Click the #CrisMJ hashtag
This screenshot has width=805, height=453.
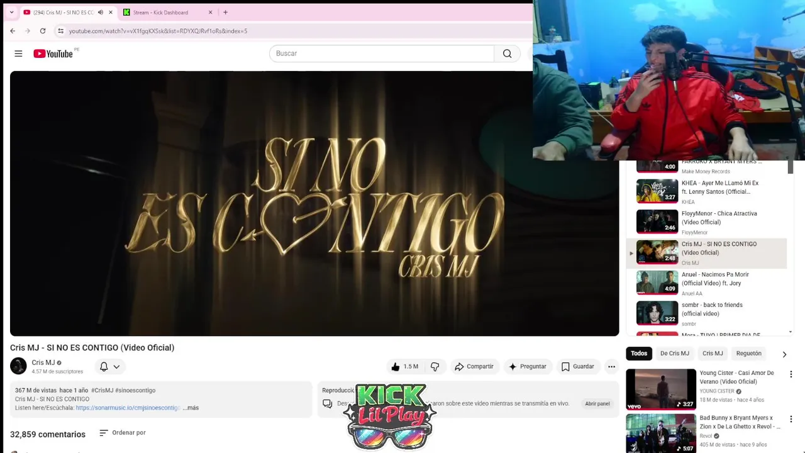tap(102, 390)
